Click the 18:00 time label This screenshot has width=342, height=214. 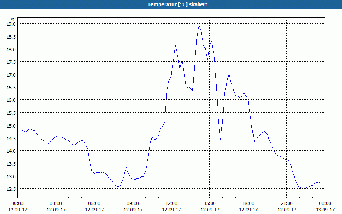[x=248, y=204]
